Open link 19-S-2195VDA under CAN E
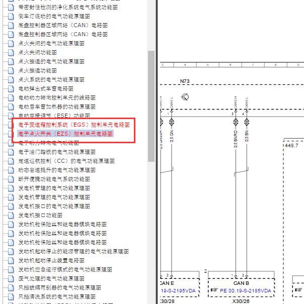 [x=178, y=290]
